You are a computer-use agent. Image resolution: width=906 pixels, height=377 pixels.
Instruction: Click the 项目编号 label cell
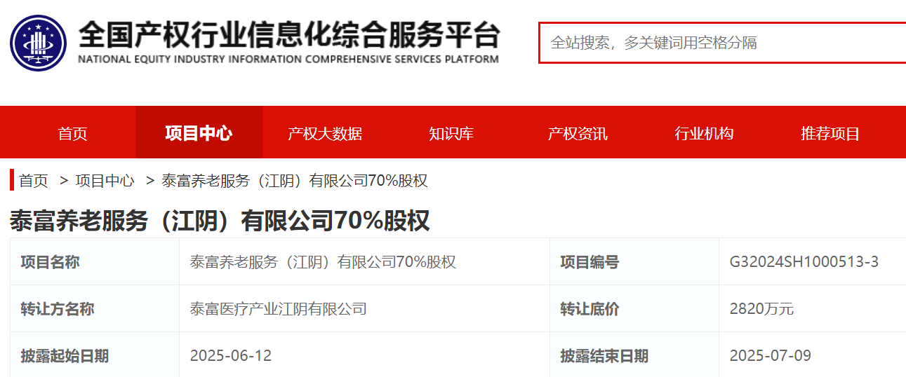tap(634, 262)
